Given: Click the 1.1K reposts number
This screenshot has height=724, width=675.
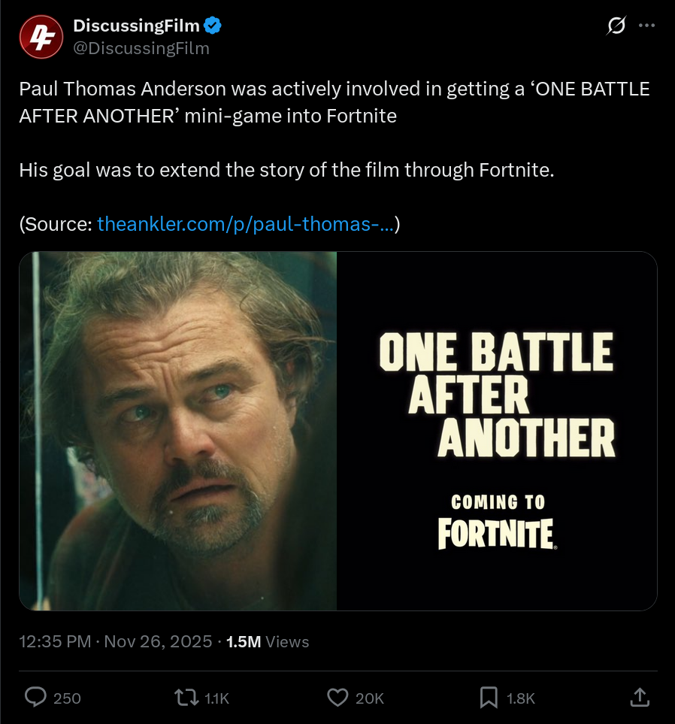Looking at the screenshot, I should point(216,698).
